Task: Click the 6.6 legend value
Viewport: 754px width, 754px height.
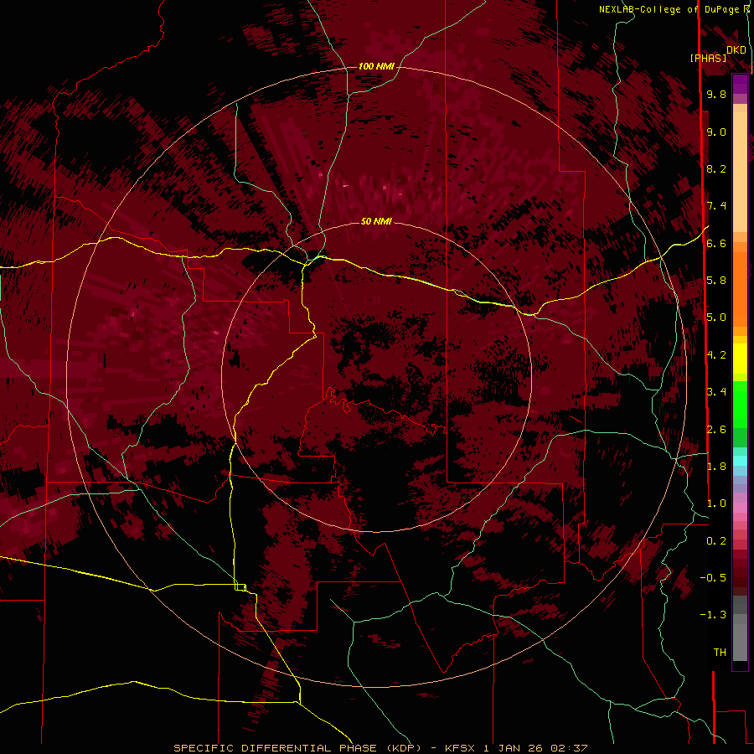Action: click(716, 243)
